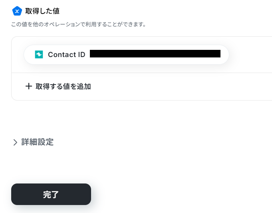Open the 詳細設定 section label
The width and height of the screenshot is (272, 213).
point(38,142)
